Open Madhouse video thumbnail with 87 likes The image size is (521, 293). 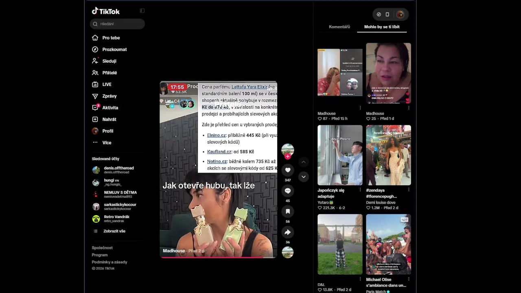tap(340, 72)
